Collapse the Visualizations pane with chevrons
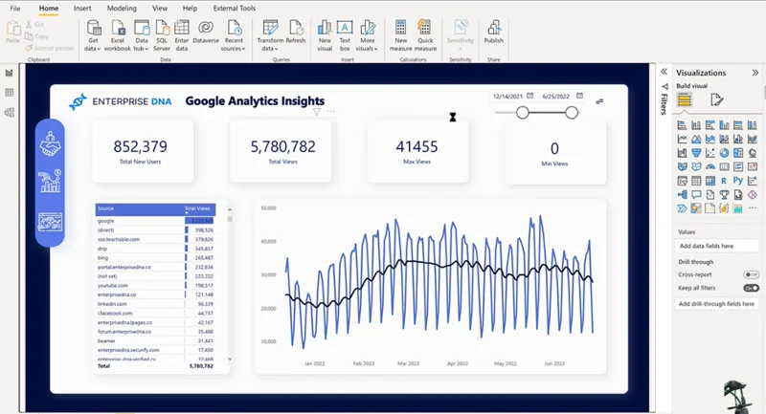Screen dimensions: 766x414 pos(755,73)
